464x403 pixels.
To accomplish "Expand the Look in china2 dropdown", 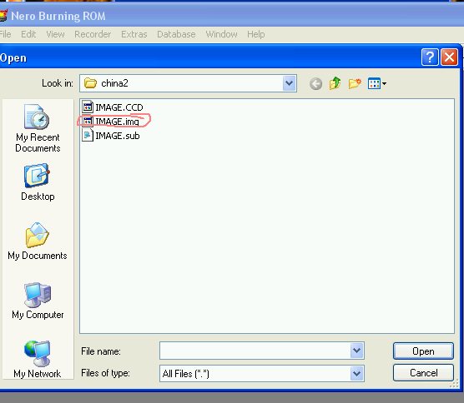I will coord(289,83).
